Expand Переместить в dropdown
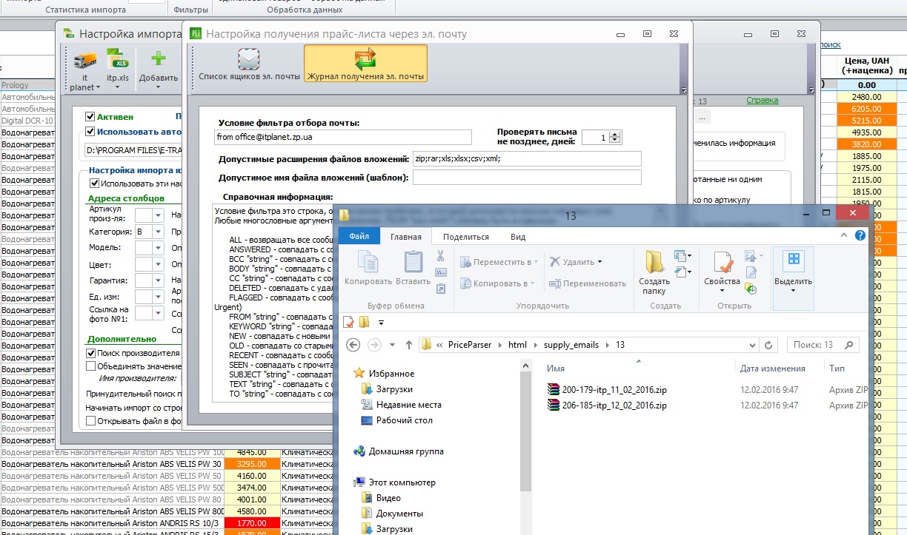 [535, 262]
